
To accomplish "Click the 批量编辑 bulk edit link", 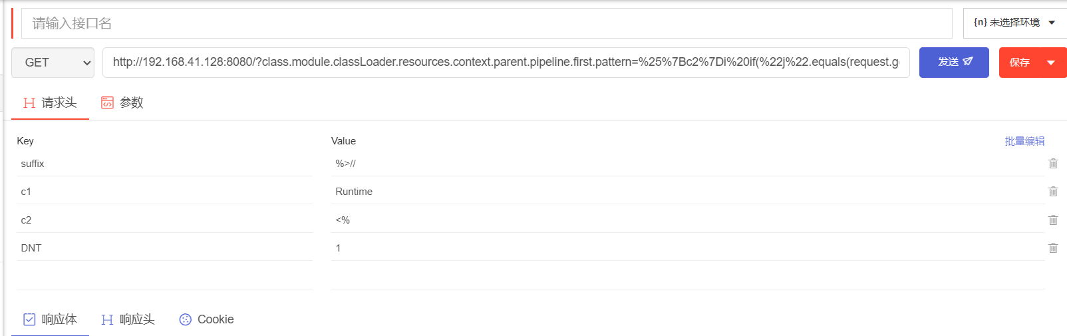I will 1024,141.
